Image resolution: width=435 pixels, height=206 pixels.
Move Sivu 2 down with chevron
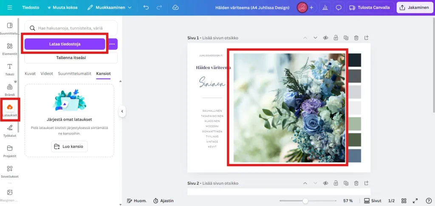pyautogui.click(x=315, y=183)
